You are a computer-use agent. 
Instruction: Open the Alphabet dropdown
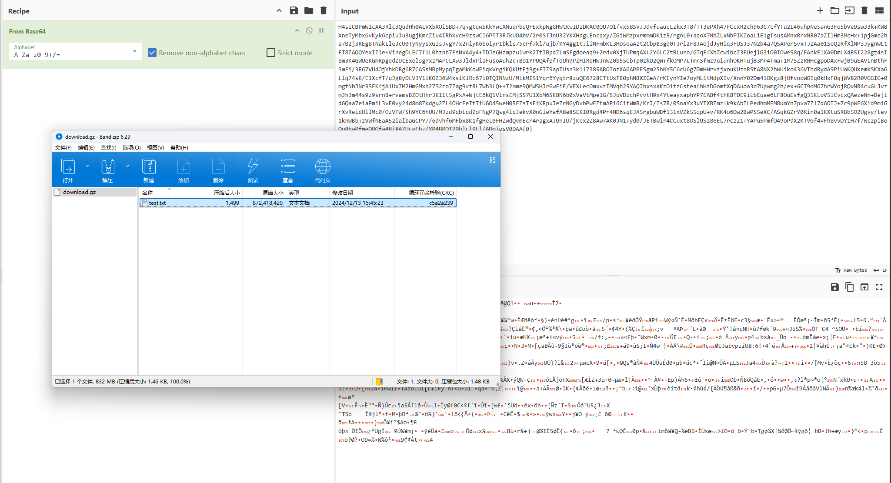(134, 51)
